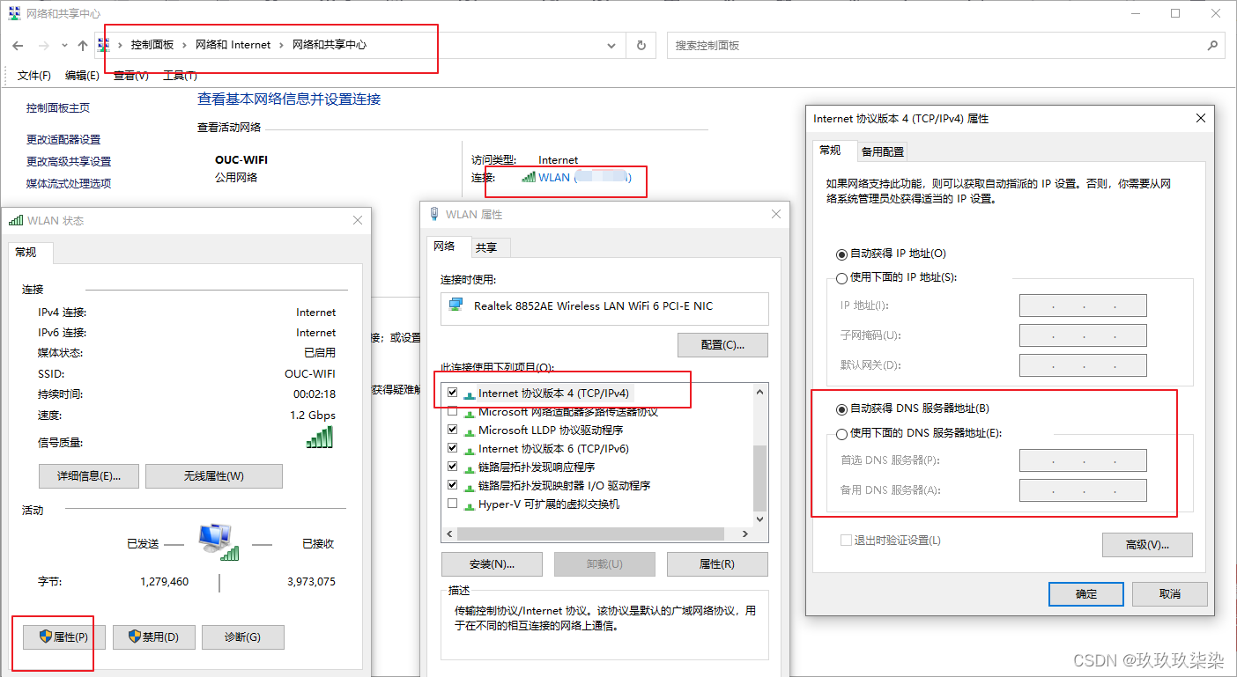
Task: Toggle Microsoft LLDP 协议驱动程序 checkbox
Action: 453,430
